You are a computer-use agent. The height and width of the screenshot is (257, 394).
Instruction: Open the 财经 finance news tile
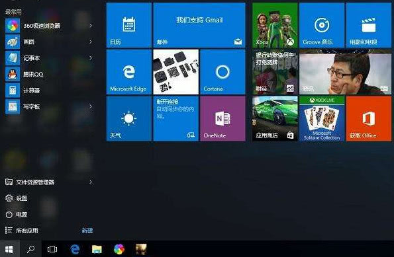coord(275,72)
